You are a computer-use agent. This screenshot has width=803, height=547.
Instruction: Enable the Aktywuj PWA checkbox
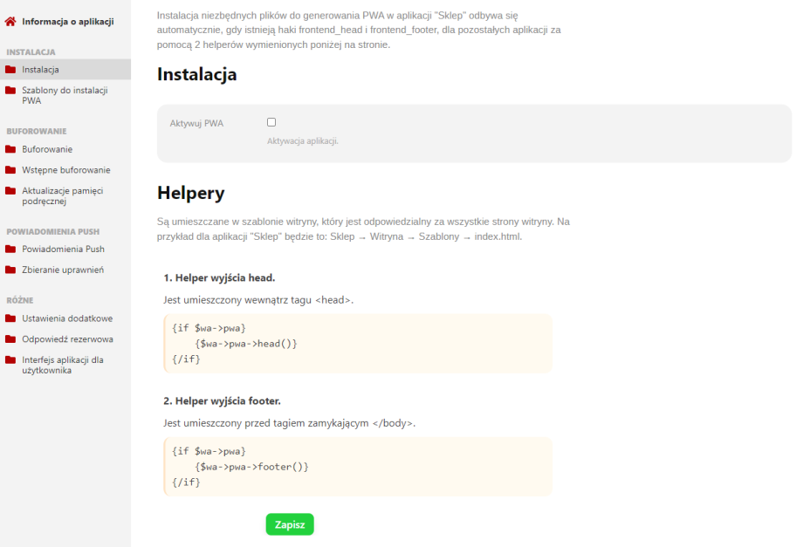pos(271,123)
